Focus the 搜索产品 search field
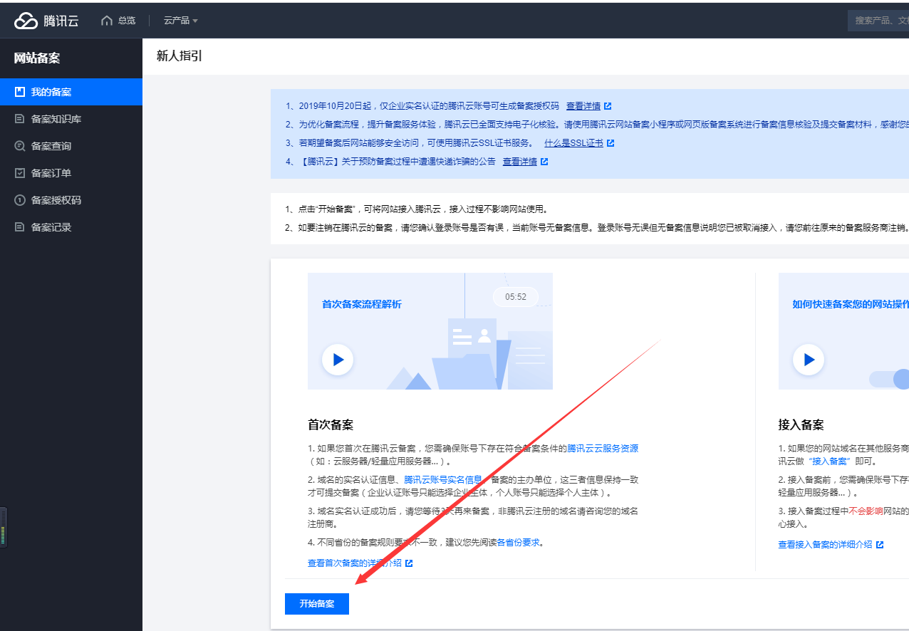This screenshot has width=909, height=631. 878,21
